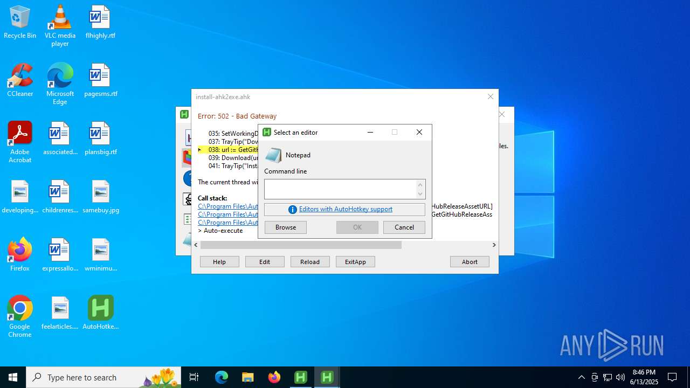Viewport: 690px width, 388px height.
Task: Select associated... document on desktop
Action: (60, 138)
